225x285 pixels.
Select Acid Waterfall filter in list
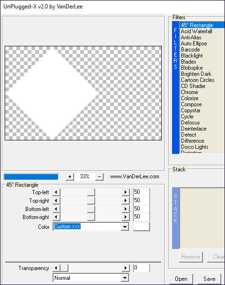pos(196,31)
